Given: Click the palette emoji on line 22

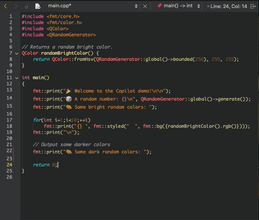Looking at the screenshot, I should pyautogui.click(x=69, y=152).
